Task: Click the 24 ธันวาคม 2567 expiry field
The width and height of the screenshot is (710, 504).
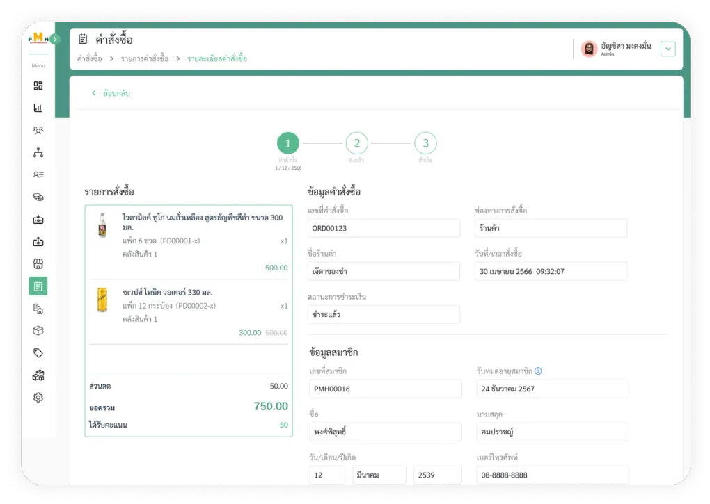Action: [x=553, y=389]
